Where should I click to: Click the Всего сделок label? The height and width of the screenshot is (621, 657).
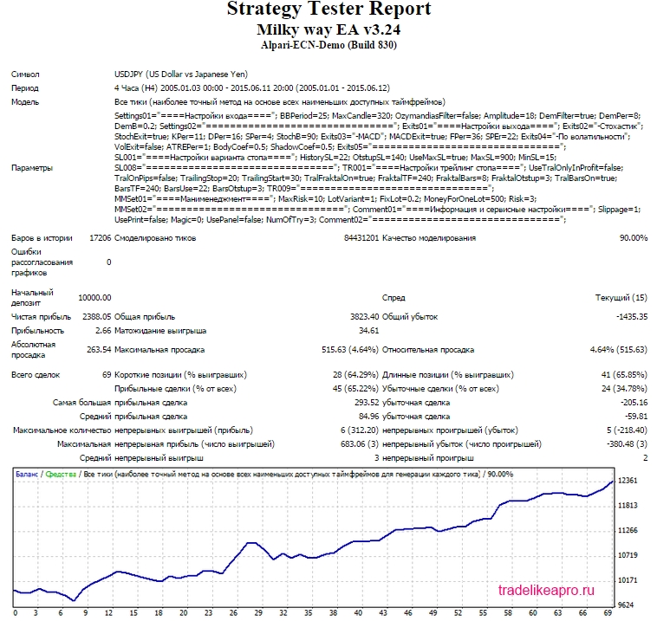click(x=36, y=375)
